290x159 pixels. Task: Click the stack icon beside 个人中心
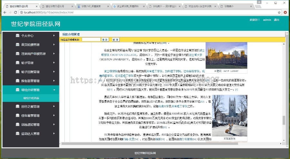point(18,36)
